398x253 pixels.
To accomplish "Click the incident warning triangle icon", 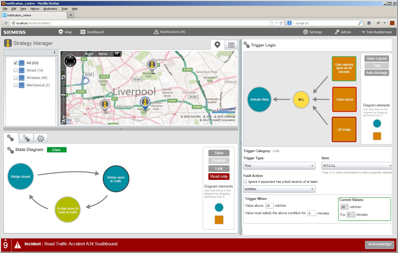I will tap(17, 245).
